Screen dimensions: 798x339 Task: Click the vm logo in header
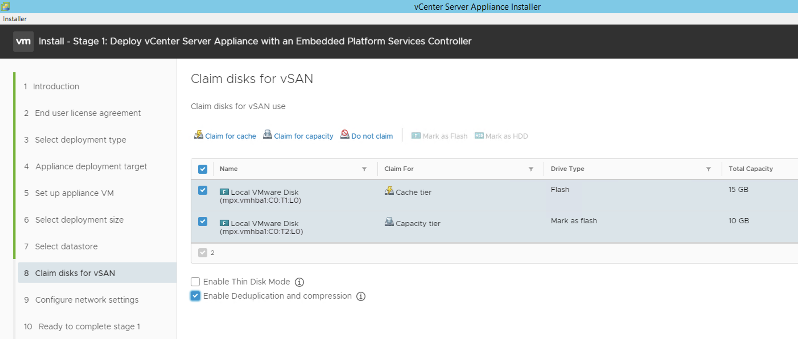point(23,41)
